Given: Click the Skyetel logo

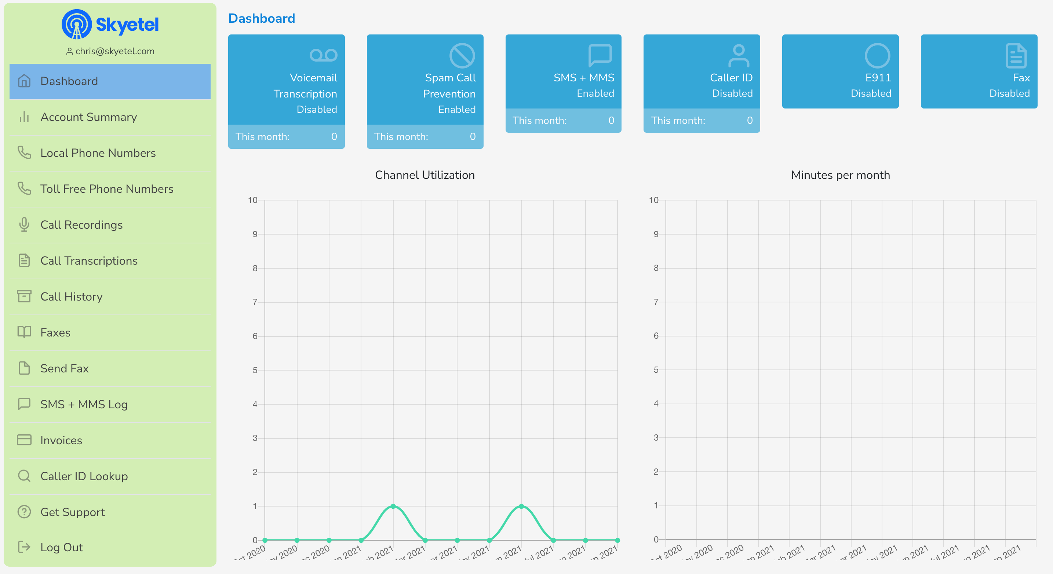Looking at the screenshot, I should 110,24.
